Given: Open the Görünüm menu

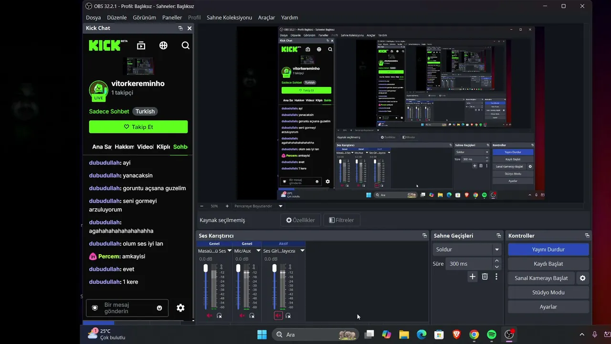Looking at the screenshot, I should [145, 18].
